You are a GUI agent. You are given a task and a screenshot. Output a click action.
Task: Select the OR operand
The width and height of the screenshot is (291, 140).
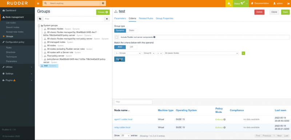pos(131,47)
